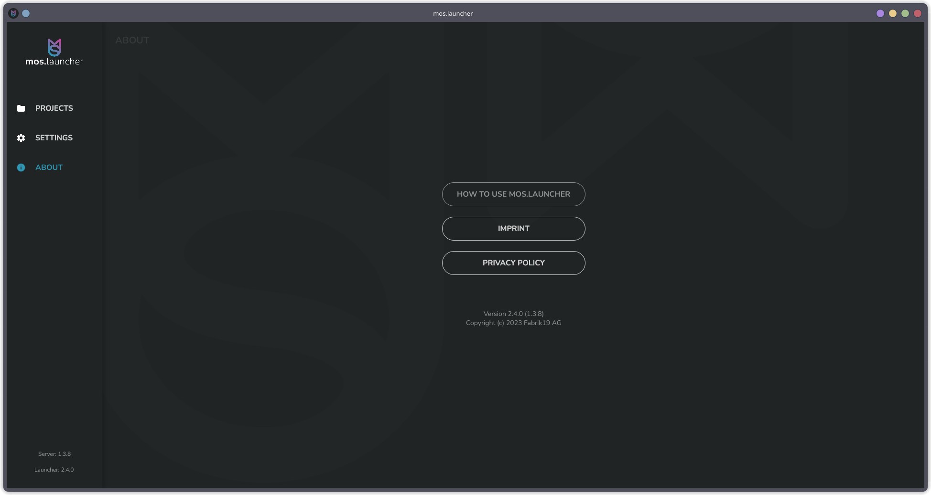
Task: Click the About info icon
Action: (x=21, y=168)
